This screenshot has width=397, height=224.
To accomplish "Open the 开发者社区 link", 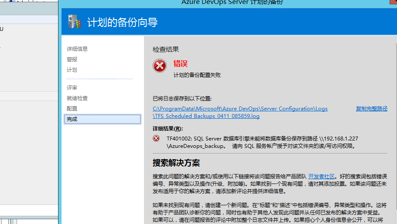I will [322, 176].
